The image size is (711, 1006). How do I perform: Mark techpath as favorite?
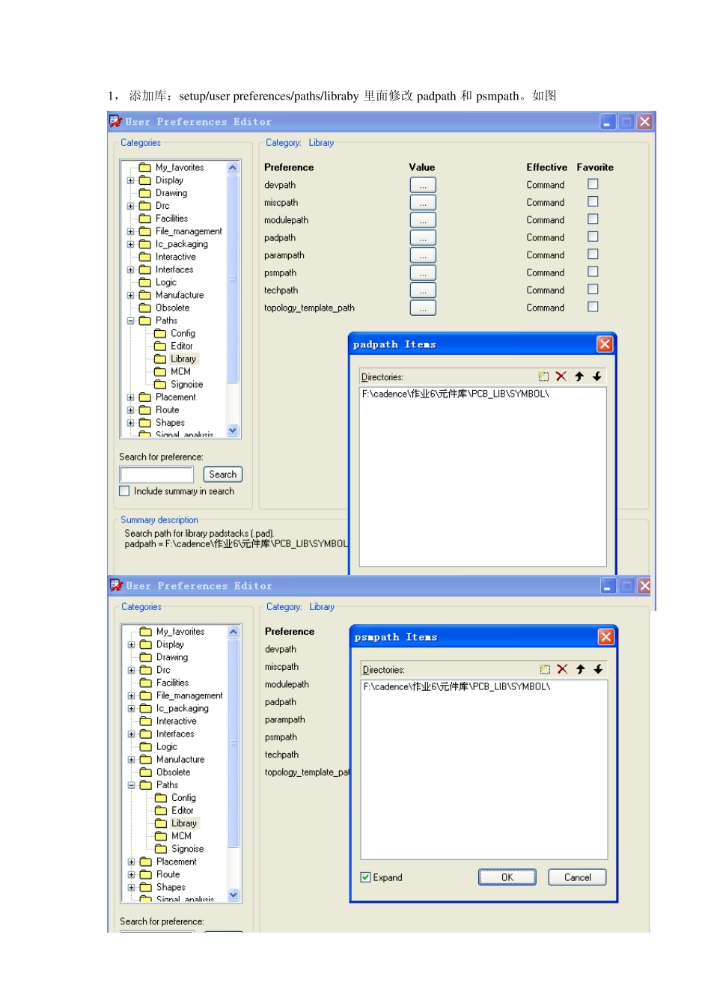tap(593, 289)
